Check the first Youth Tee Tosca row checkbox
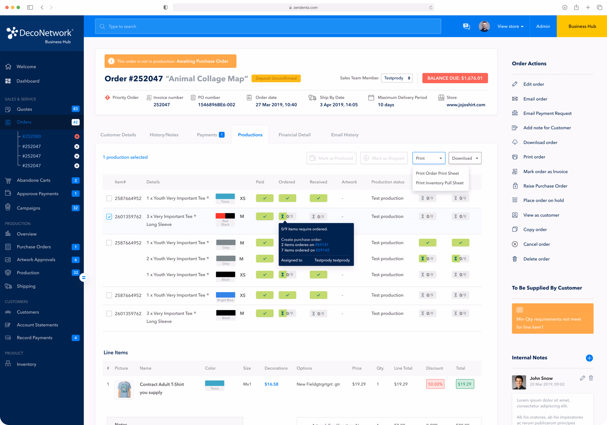This screenshot has width=607, height=425. tap(109, 198)
